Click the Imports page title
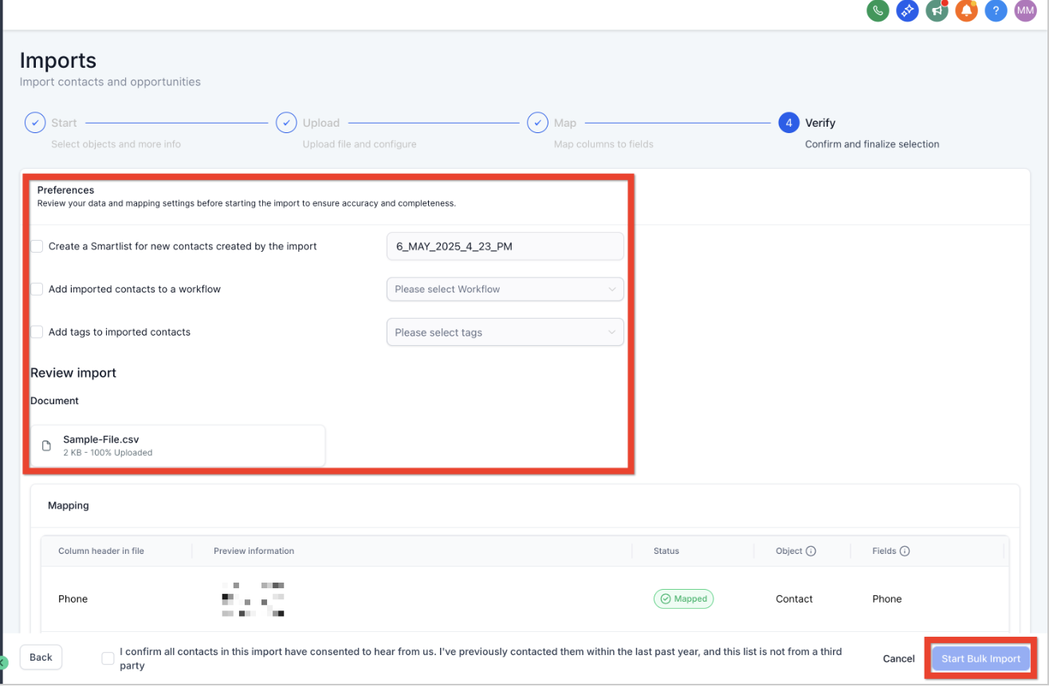The width and height of the screenshot is (1049, 687). (x=58, y=61)
